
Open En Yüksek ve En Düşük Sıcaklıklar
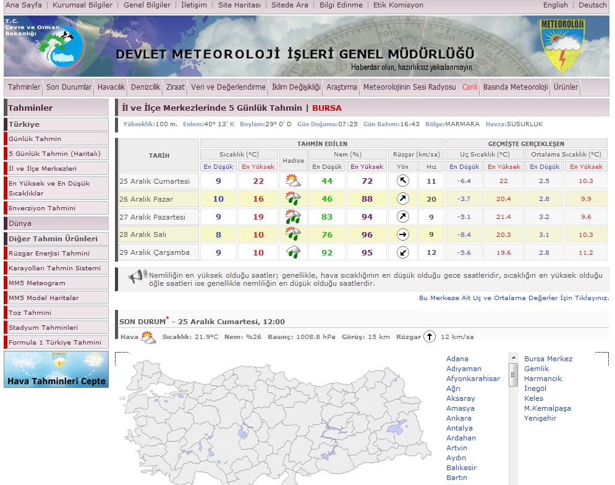click(56, 188)
